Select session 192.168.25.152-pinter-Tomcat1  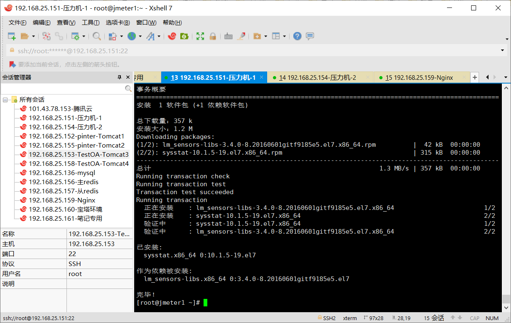[x=76, y=136]
